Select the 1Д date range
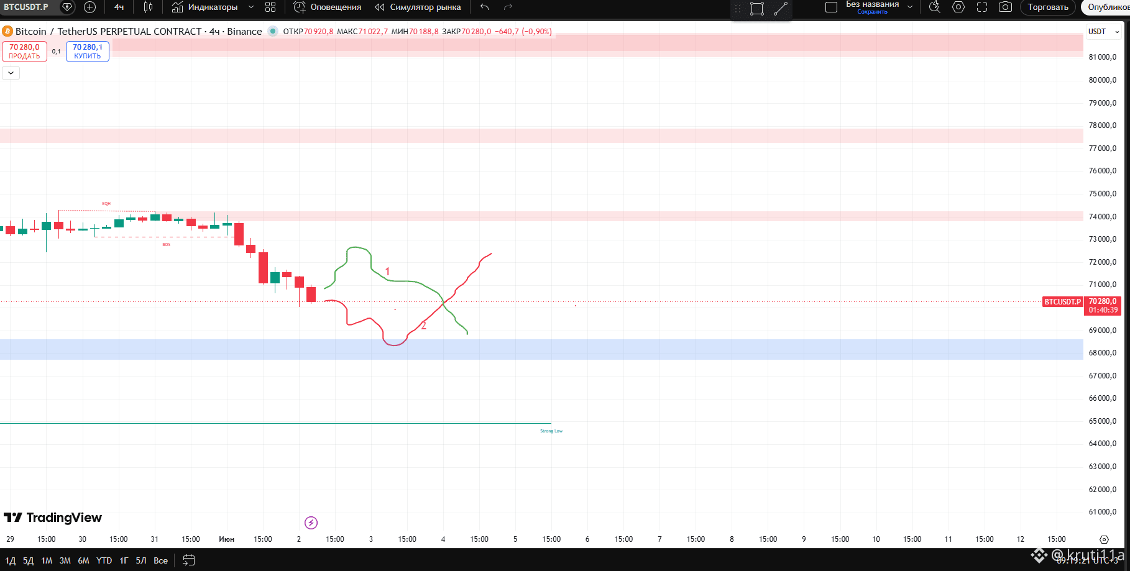Screen dimensions: 1130x571 (11, 560)
